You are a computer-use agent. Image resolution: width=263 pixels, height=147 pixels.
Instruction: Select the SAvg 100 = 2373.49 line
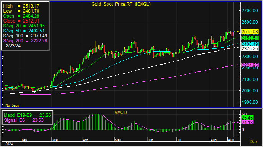tap(25, 36)
